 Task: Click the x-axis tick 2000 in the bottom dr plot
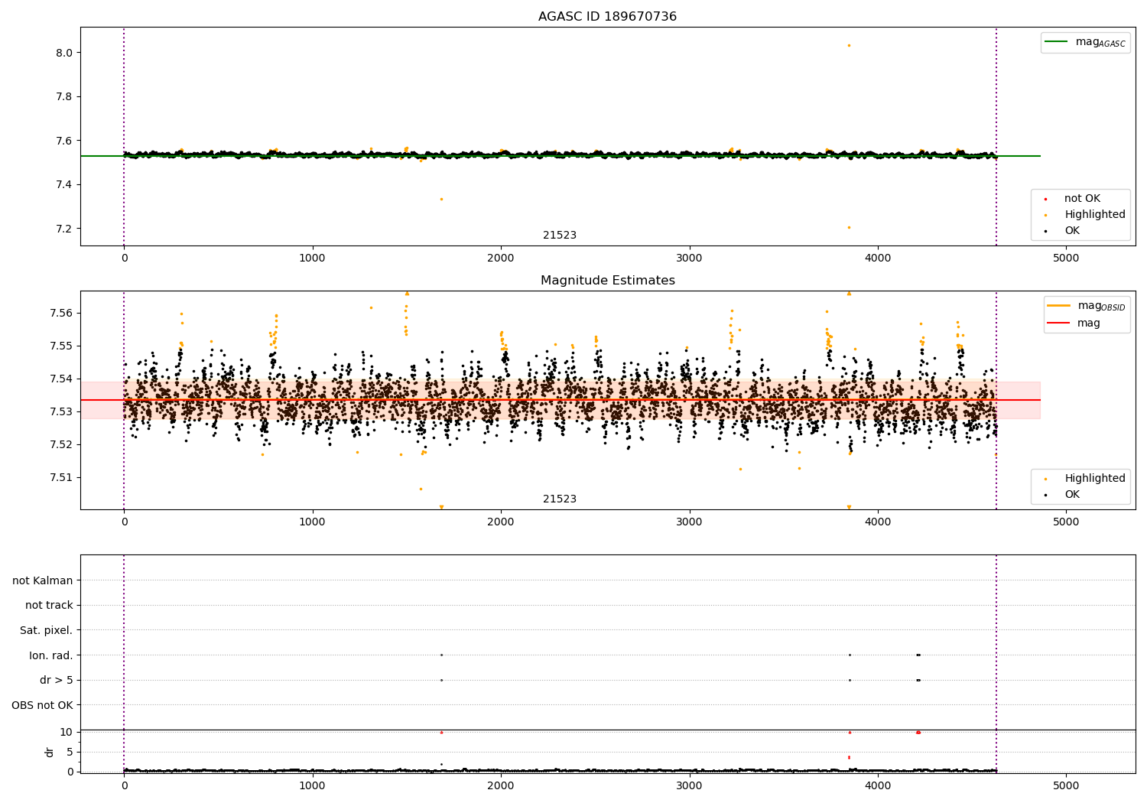point(501,785)
